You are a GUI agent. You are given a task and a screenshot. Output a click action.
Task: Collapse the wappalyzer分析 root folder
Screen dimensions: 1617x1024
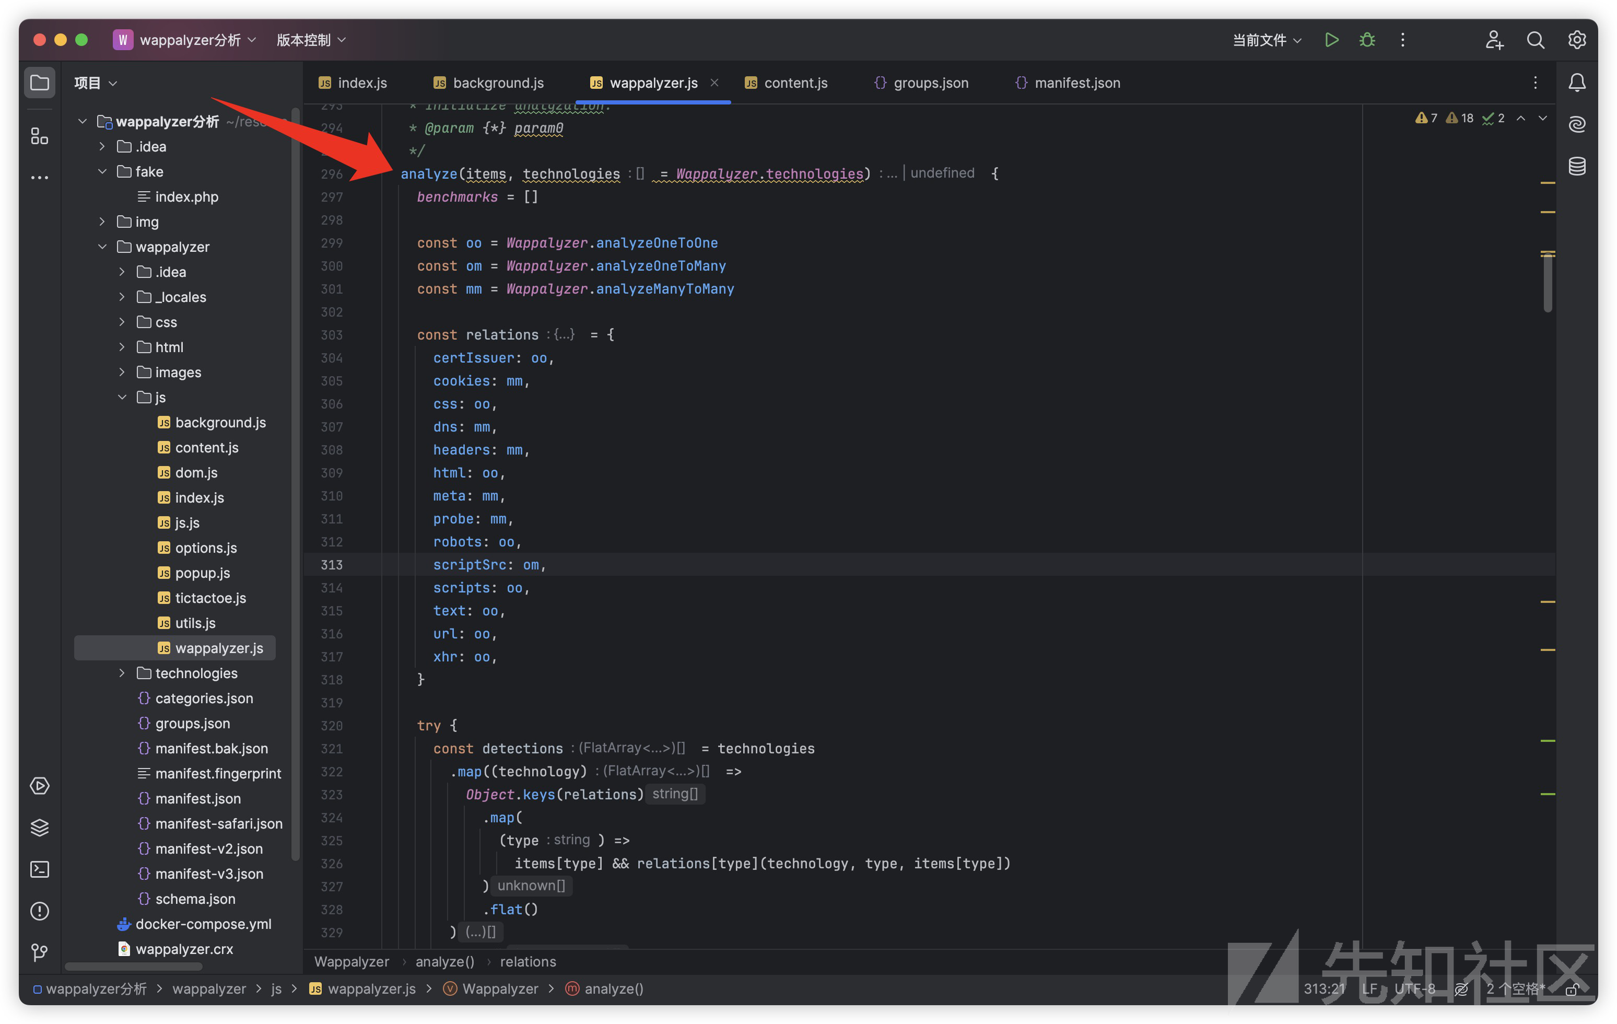[82, 122]
